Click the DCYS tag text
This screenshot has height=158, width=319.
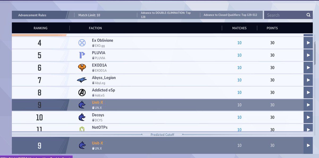[99, 120]
